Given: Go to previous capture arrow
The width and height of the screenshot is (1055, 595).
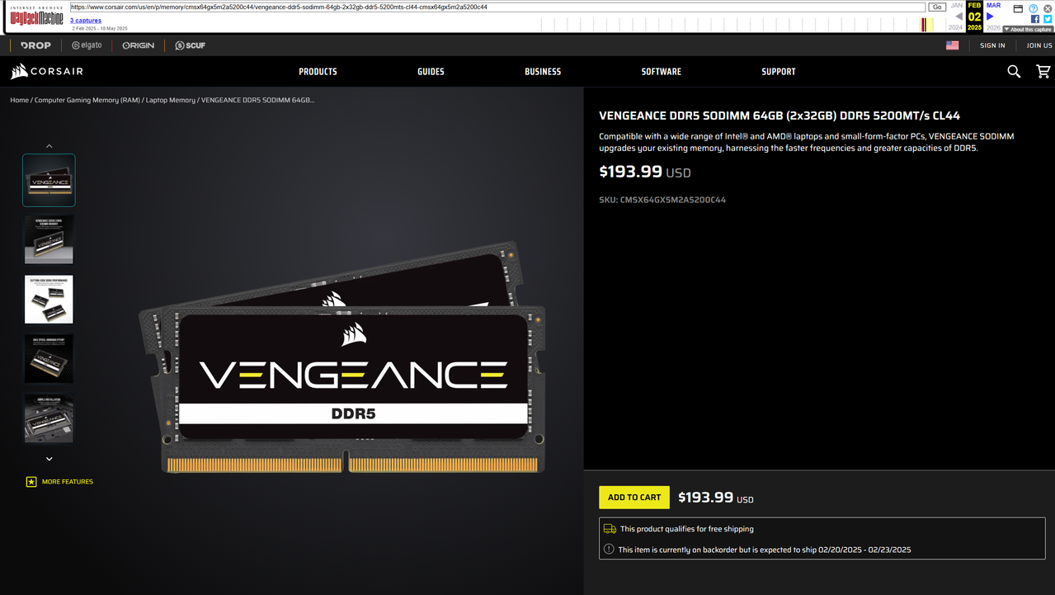Looking at the screenshot, I should (958, 17).
